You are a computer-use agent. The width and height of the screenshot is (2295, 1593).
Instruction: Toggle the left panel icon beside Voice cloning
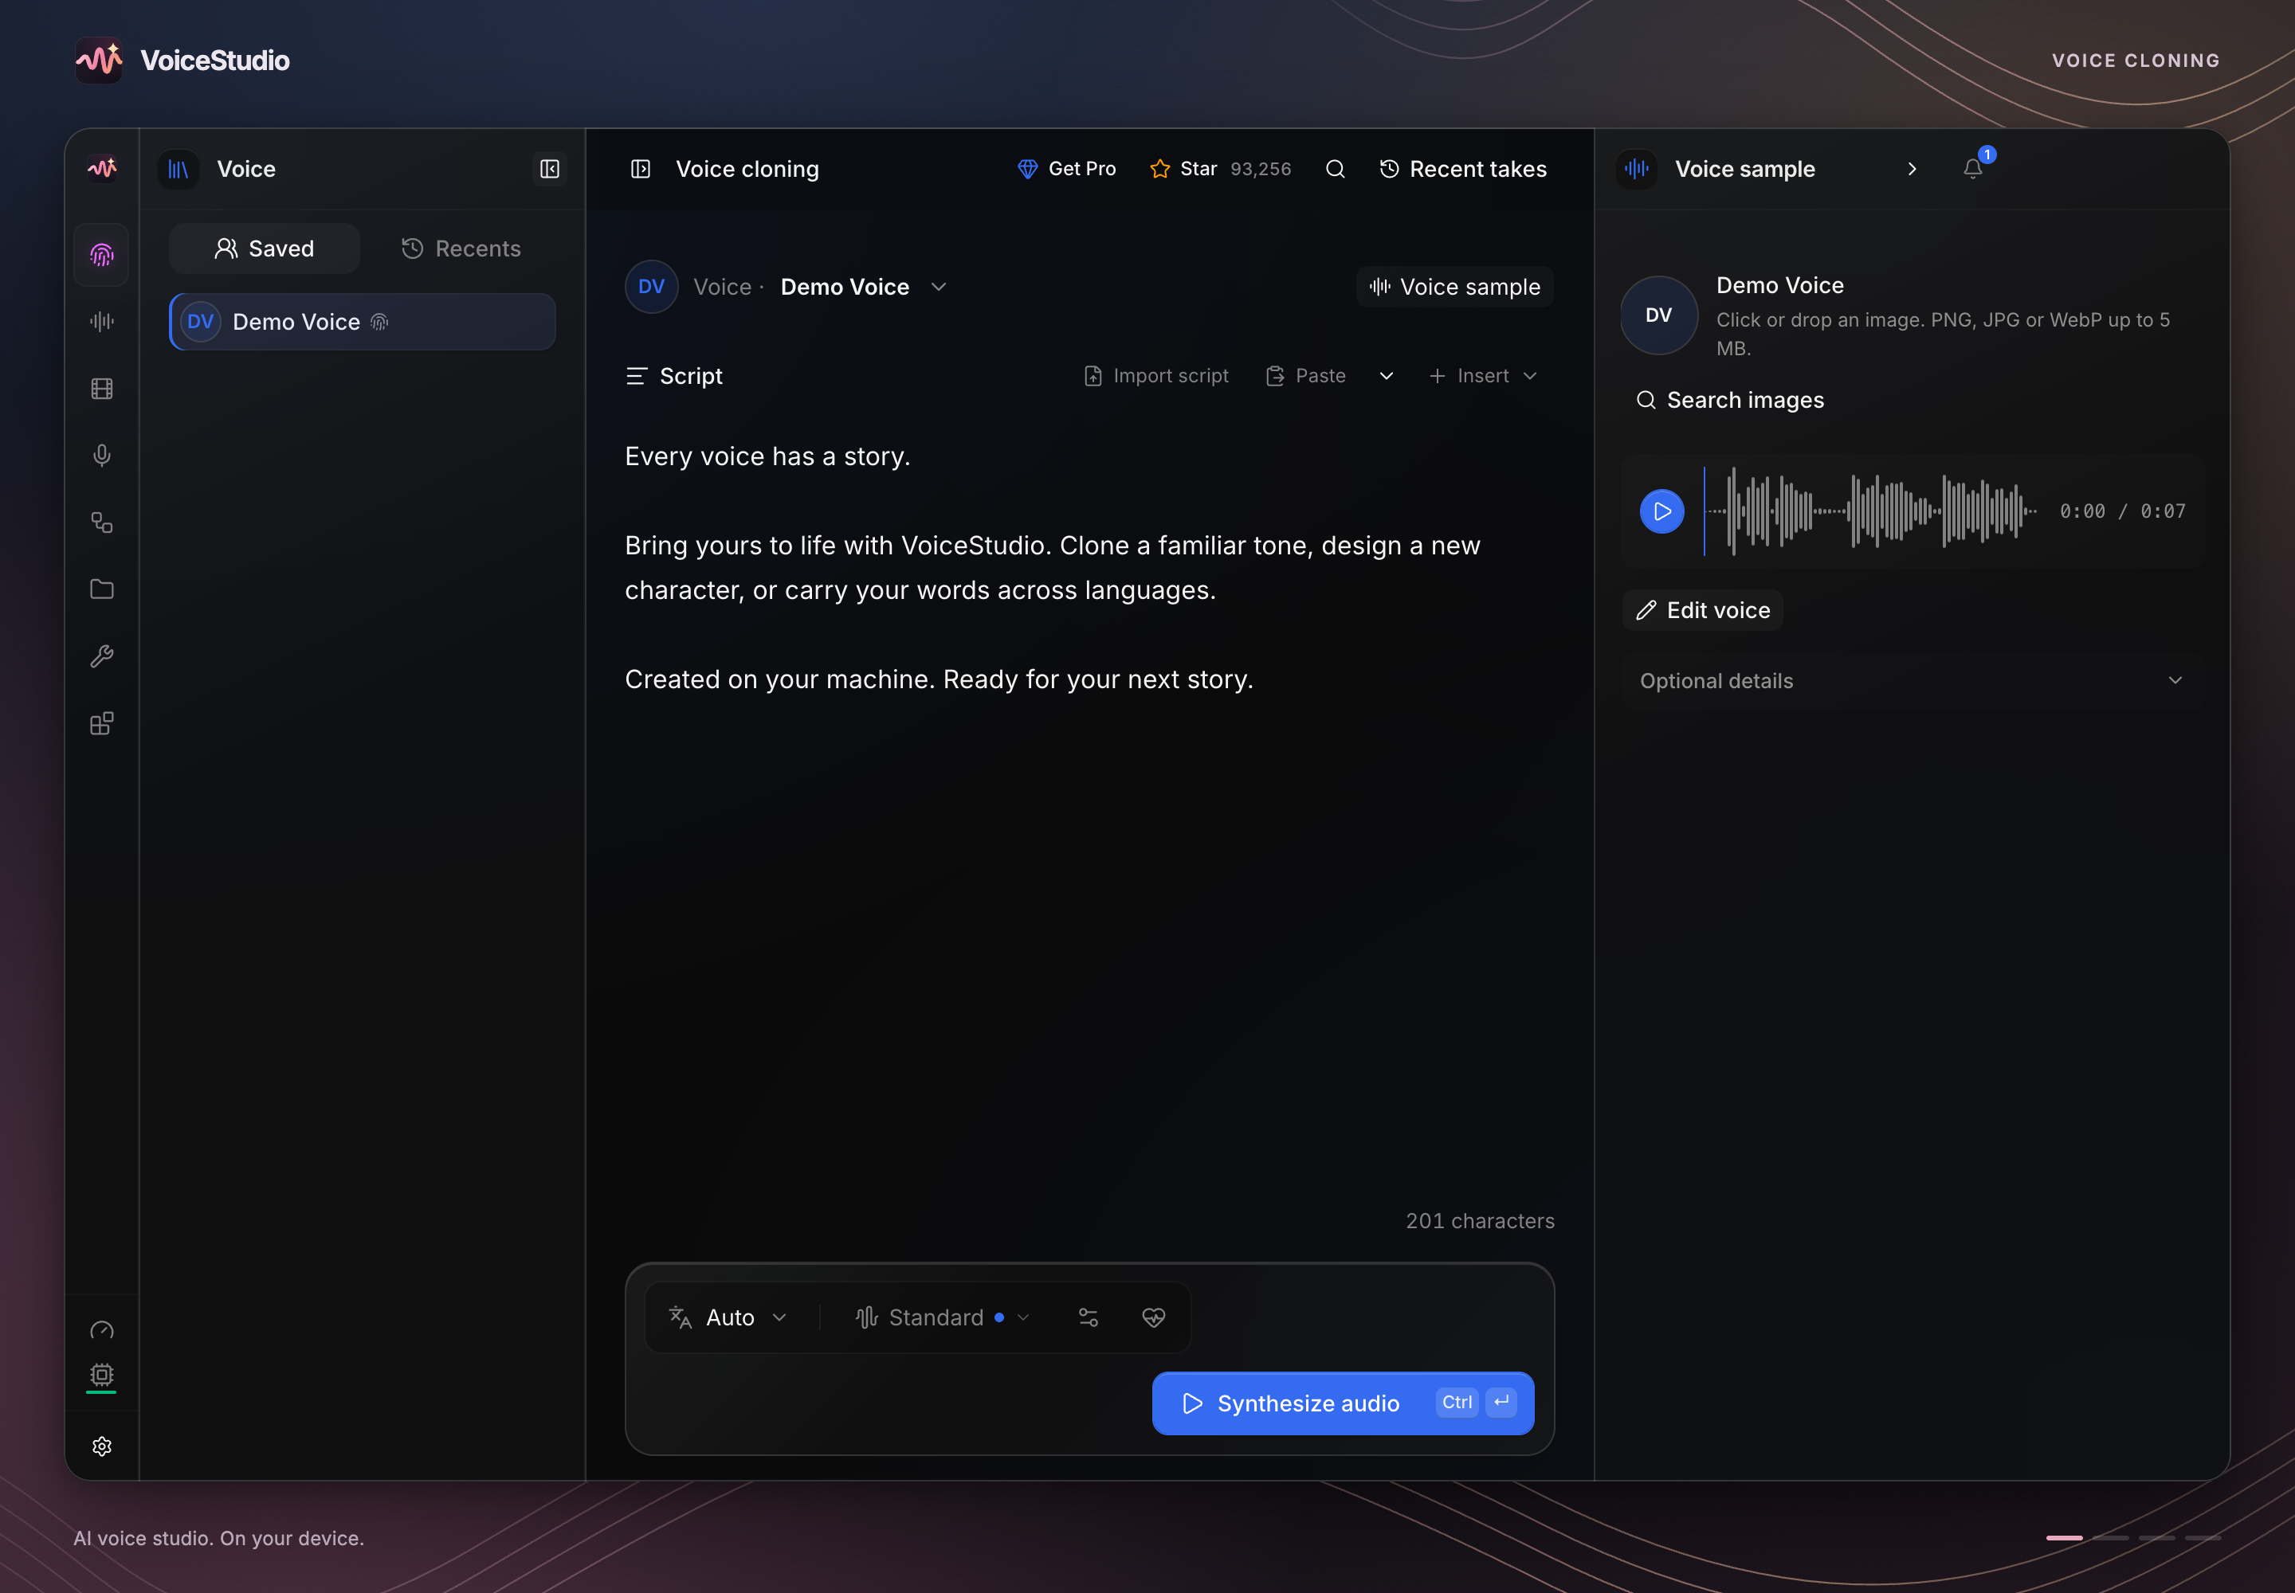pyautogui.click(x=641, y=169)
